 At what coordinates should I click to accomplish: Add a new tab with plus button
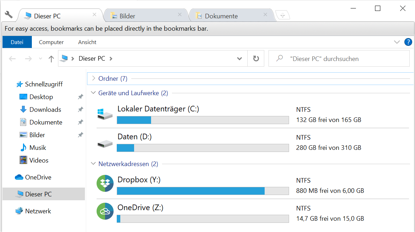[x=283, y=15]
